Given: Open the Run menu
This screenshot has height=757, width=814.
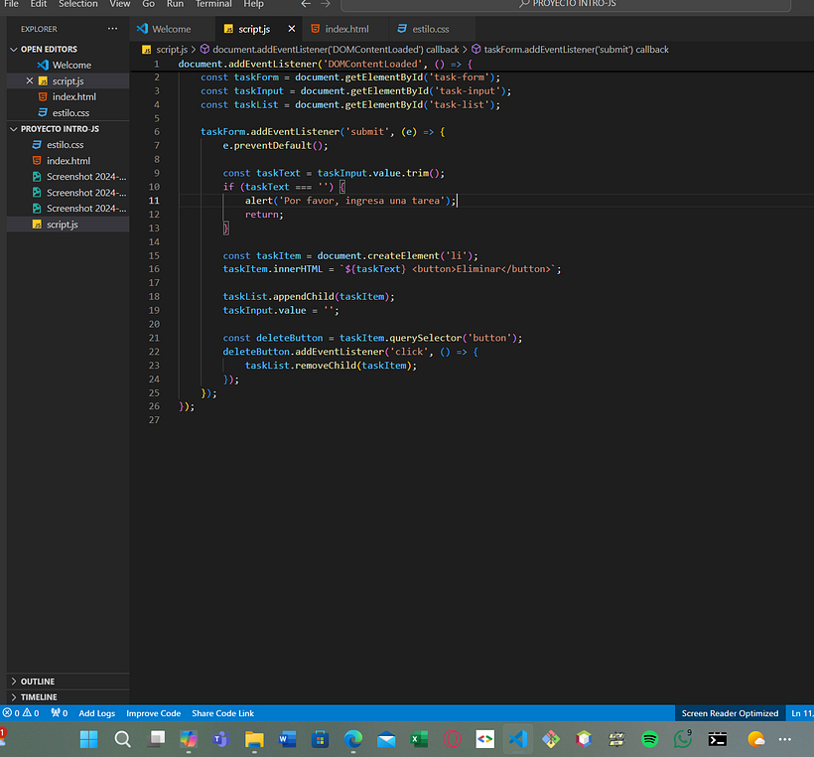Looking at the screenshot, I should pos(175,4).
